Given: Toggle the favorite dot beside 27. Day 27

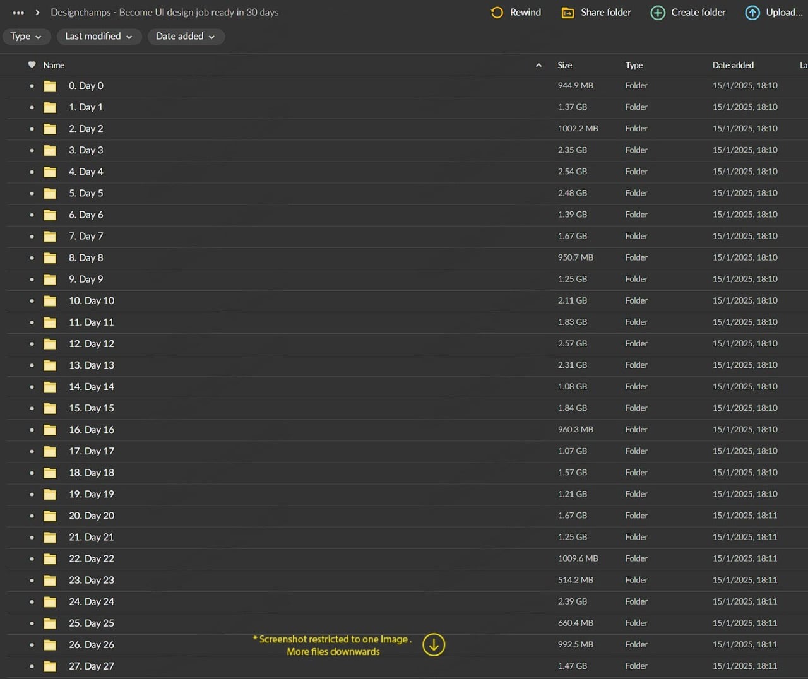Looking at the screenshot, I should [32, 666].
